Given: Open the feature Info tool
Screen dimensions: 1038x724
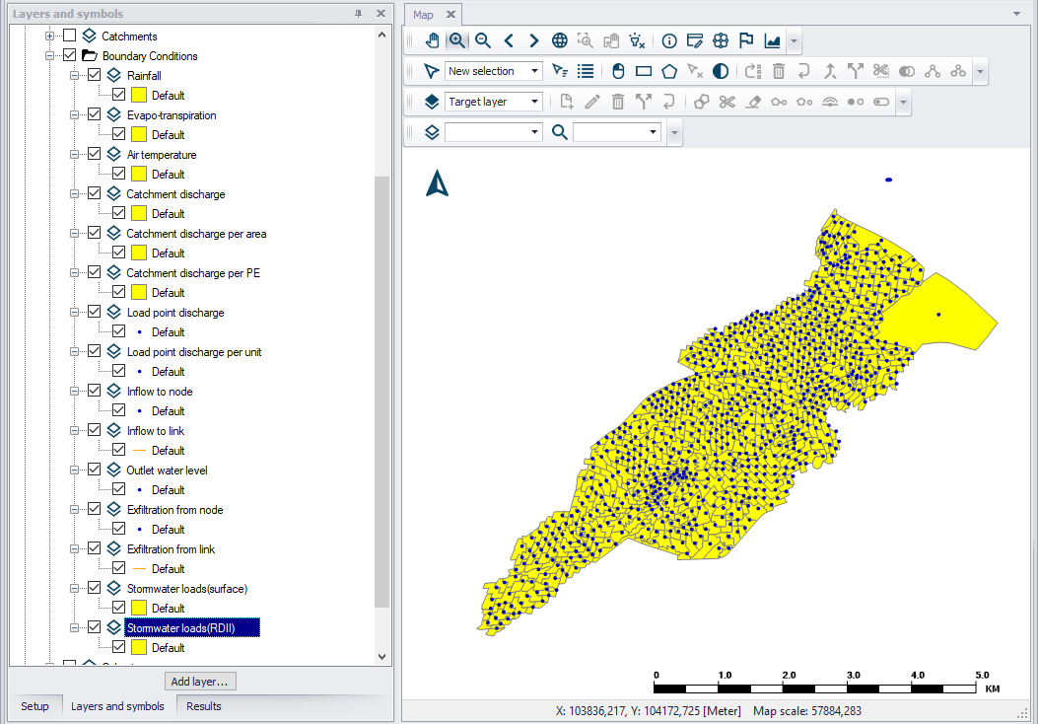Looking at the screenshot, I should coord(669,41).
